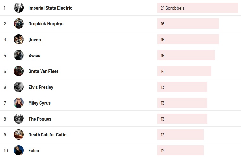241x157 pixels.
Task: Click The Pogues avatar thumbnail
Action: (19, 119)
